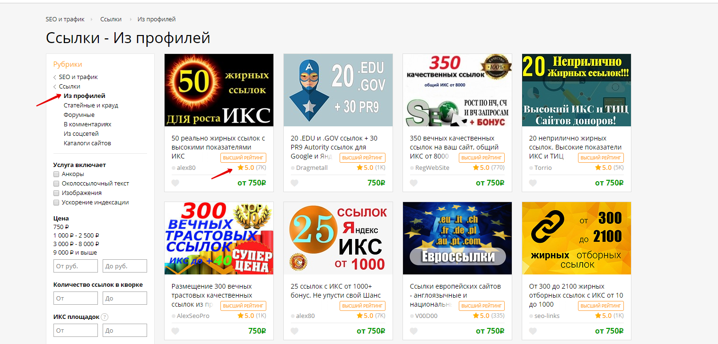Add RegWebSite listing to favorites via heart
Screen dimensions: 718x344
point(413,183)
